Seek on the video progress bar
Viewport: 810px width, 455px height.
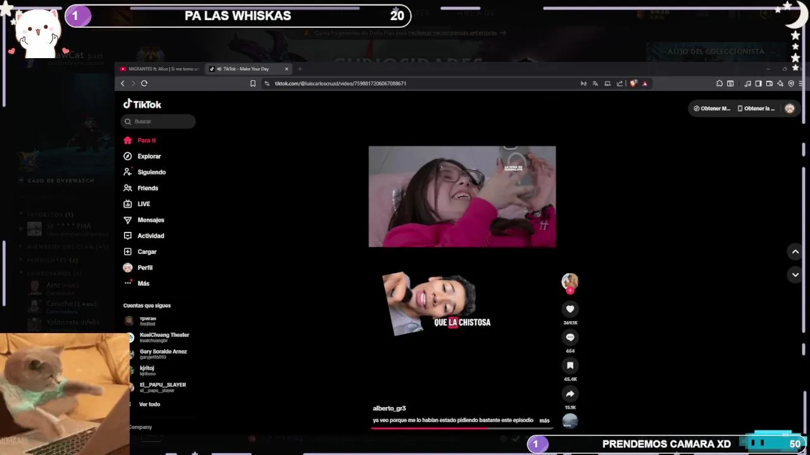click(x=462, y=428)
